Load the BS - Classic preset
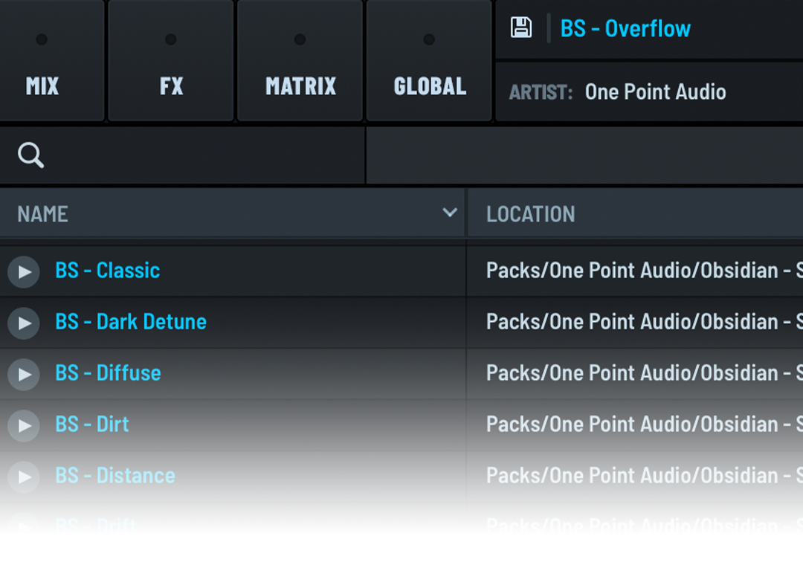The width and height of the screenshot is (803, 562). (x=108, y=271)
